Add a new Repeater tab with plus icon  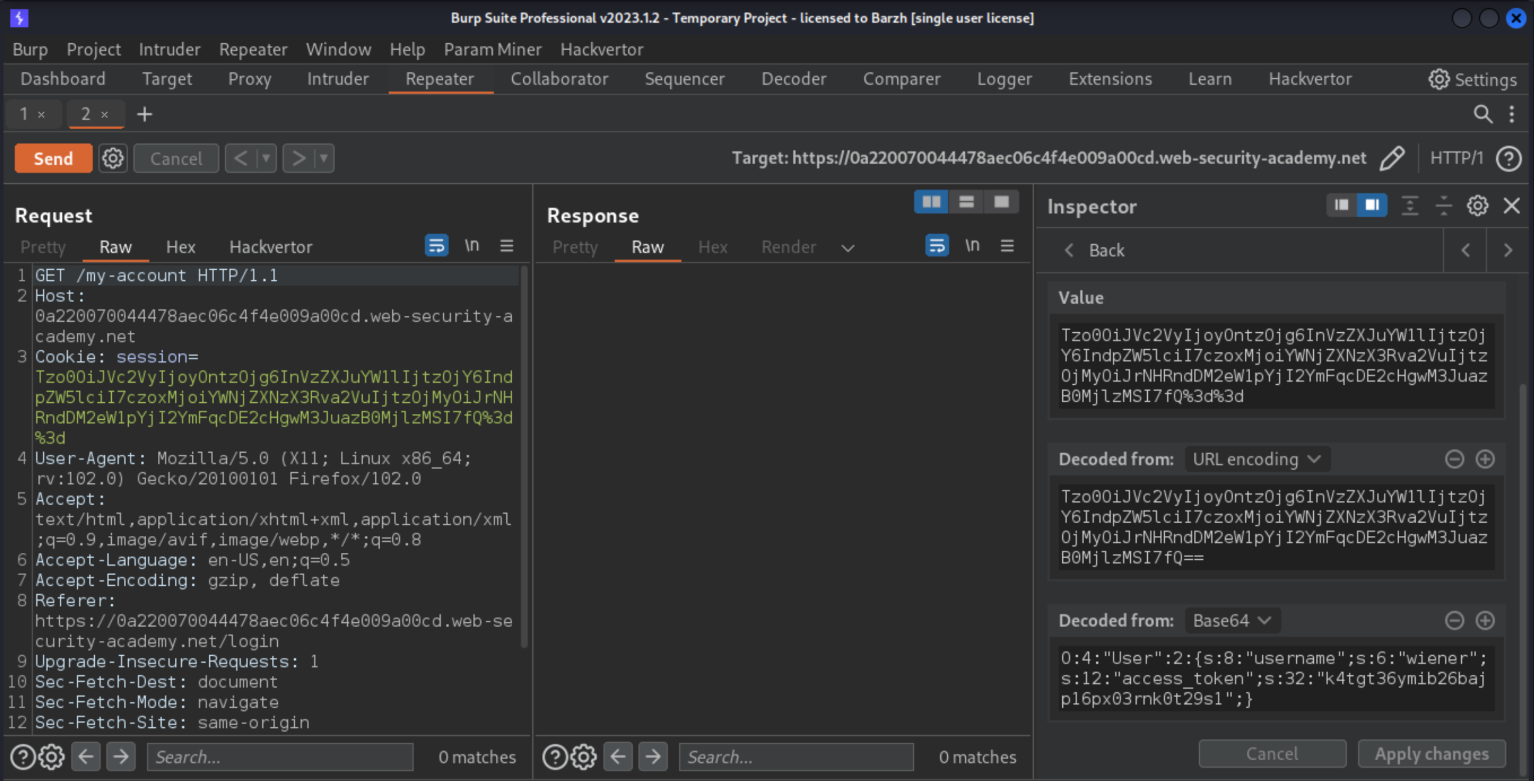click(x=145, y=114)
